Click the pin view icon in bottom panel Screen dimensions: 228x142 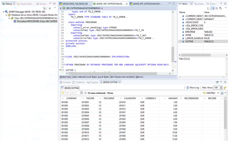pyautogui.click(x=217, y=82)
